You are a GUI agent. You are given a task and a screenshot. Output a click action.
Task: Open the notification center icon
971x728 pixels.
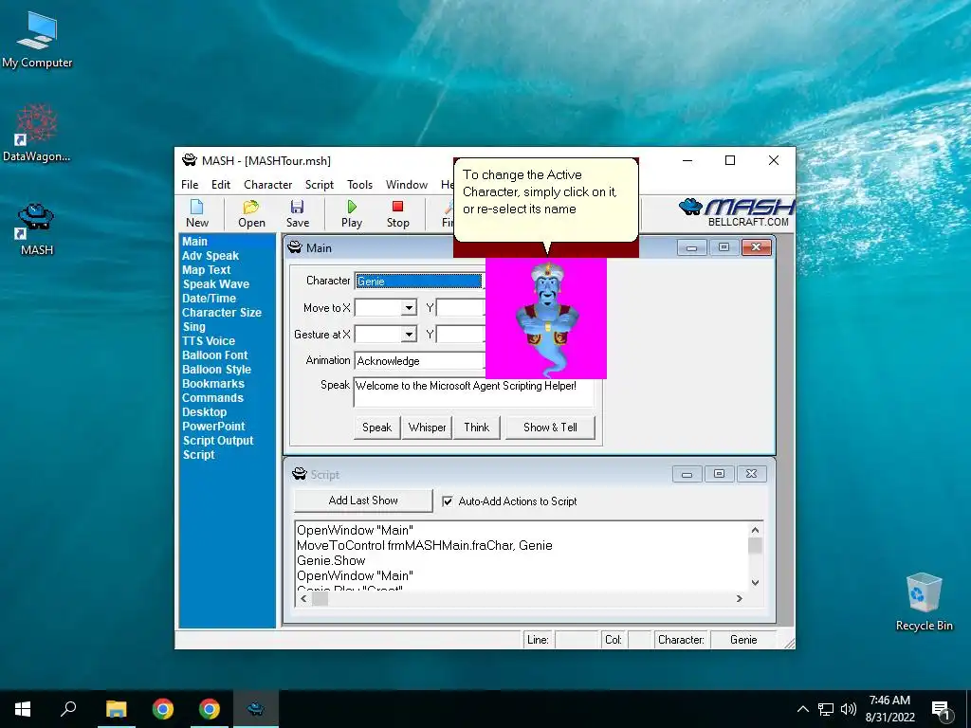click(941, 710)
